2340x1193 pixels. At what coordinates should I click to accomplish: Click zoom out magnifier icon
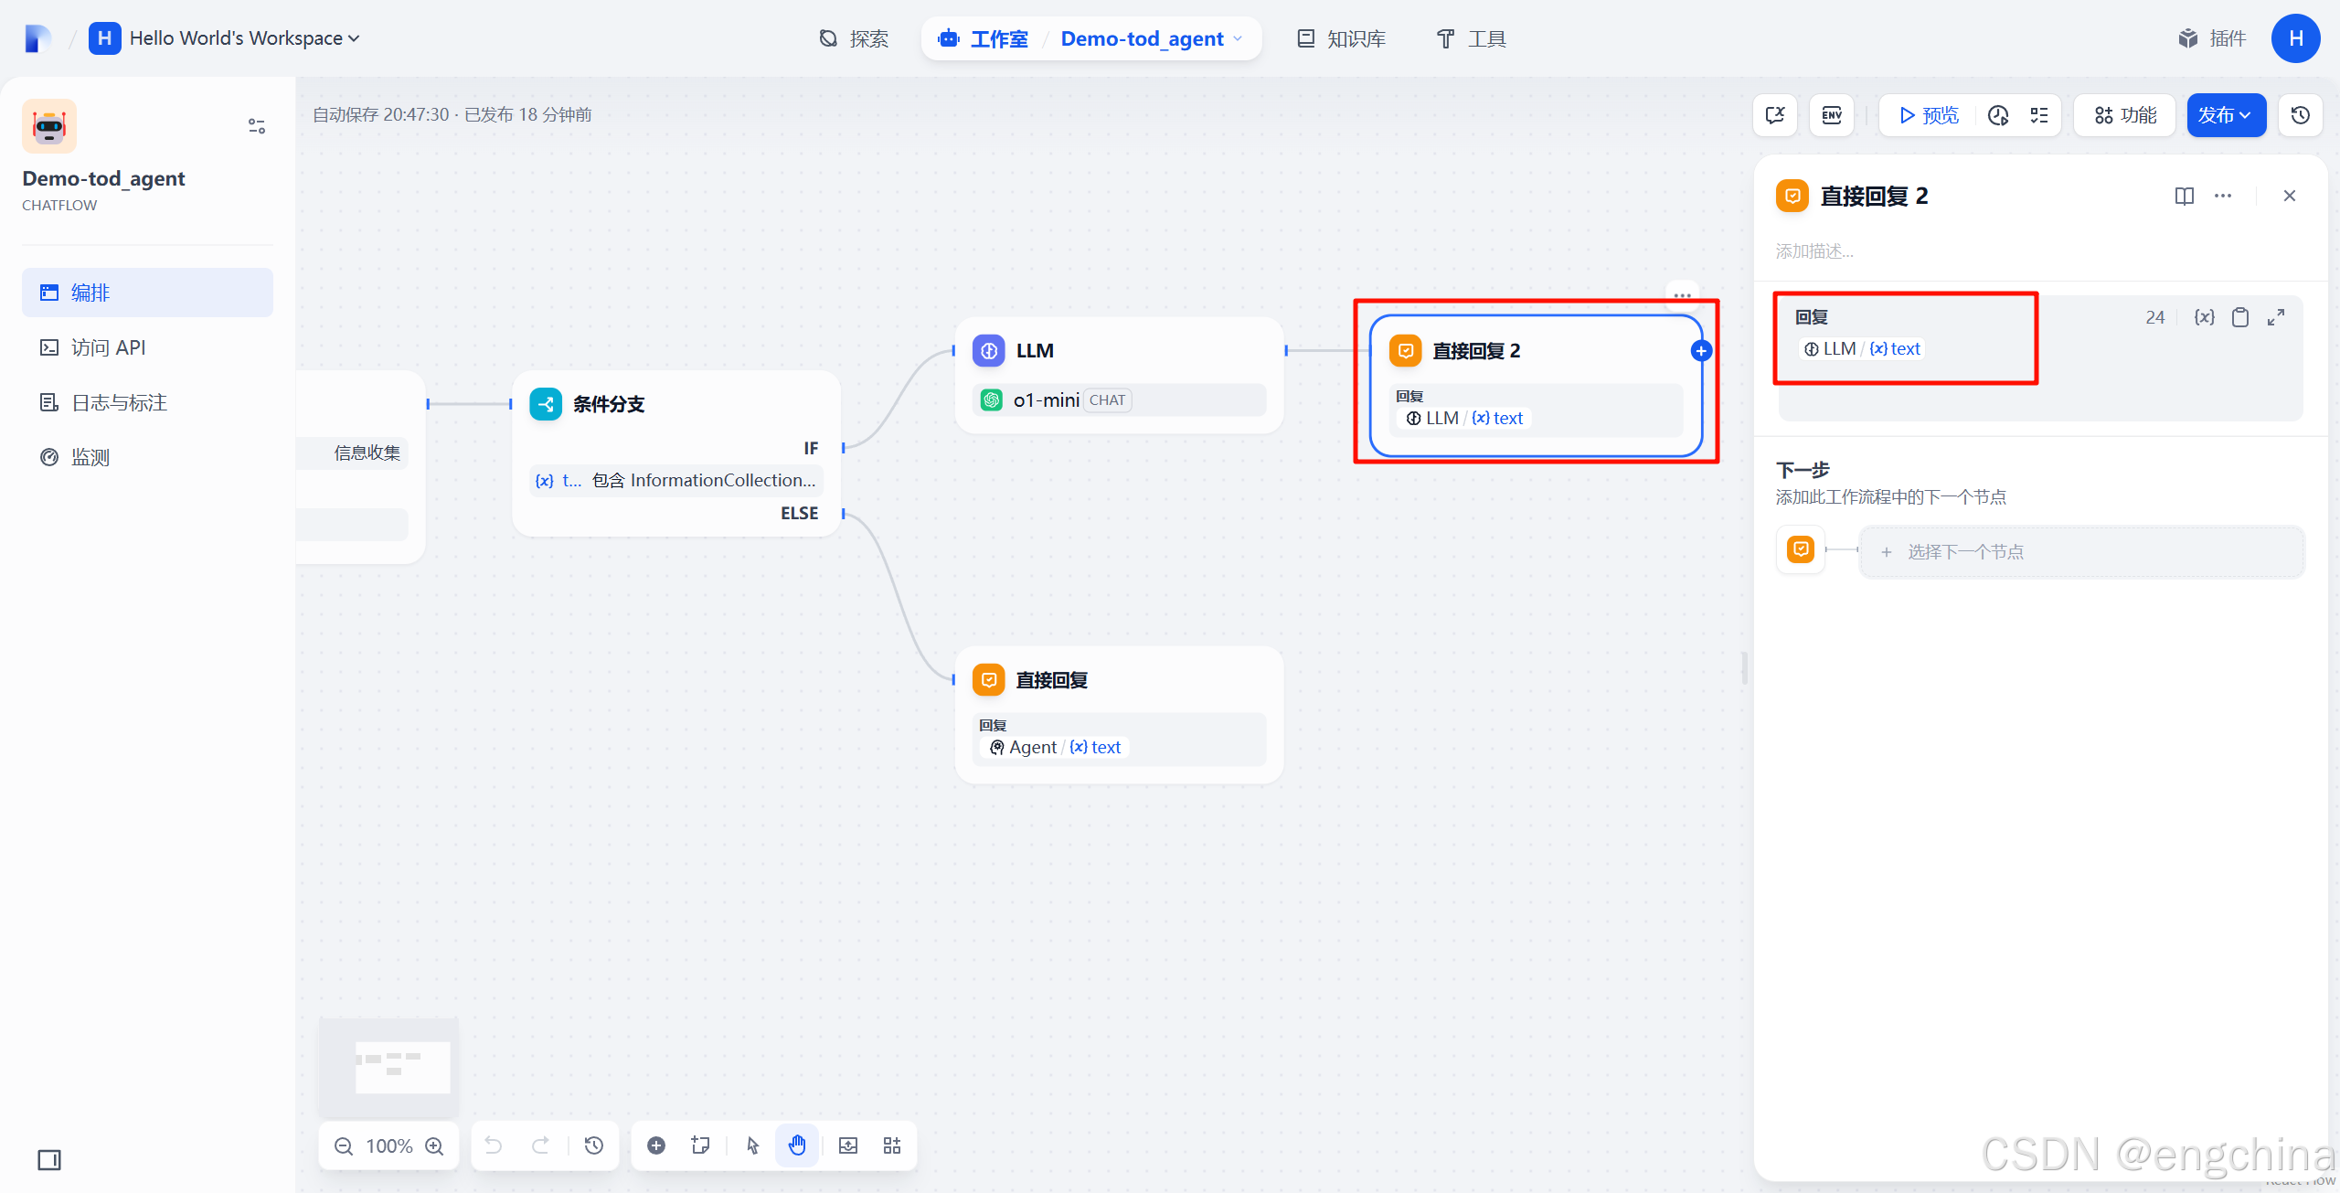344,1146
